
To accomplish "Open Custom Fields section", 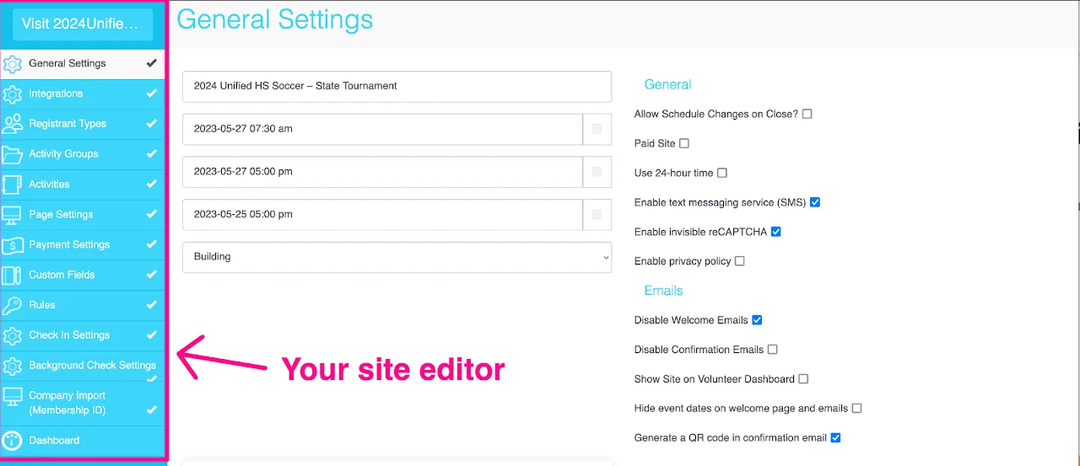I will (83, 276).
